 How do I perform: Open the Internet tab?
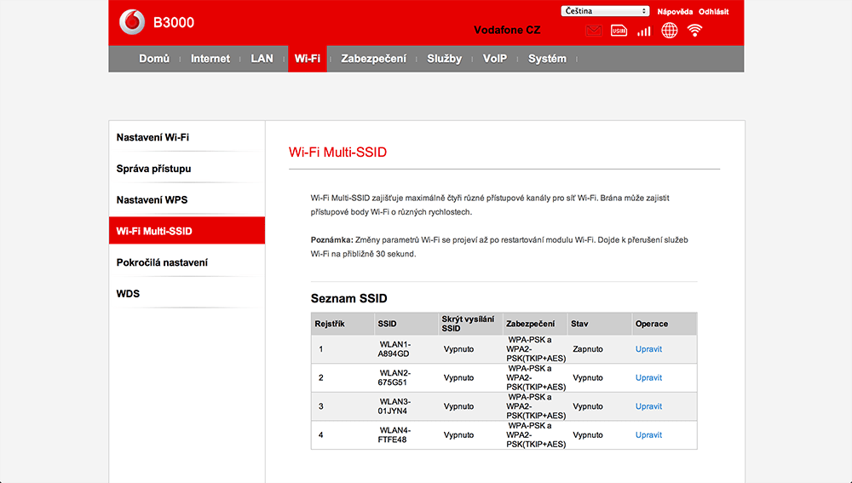click(210, 59)
